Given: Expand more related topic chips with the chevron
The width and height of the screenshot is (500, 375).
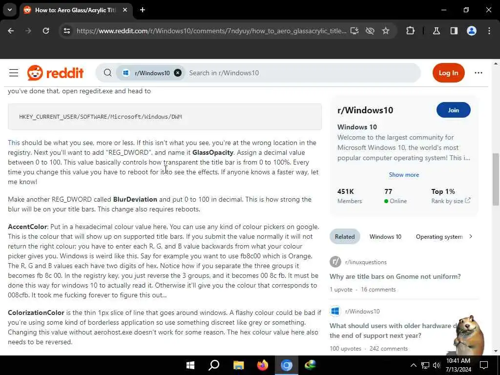Looking at the screenshot, I should tap(471, 237).
